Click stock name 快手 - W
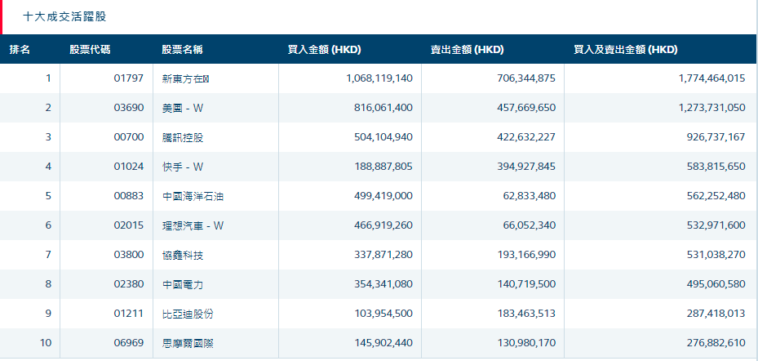 [183, 167]
